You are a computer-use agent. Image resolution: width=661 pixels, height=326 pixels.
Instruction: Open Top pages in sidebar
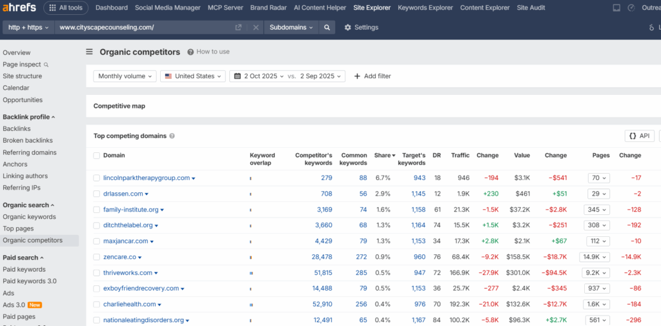click(18, 229)
